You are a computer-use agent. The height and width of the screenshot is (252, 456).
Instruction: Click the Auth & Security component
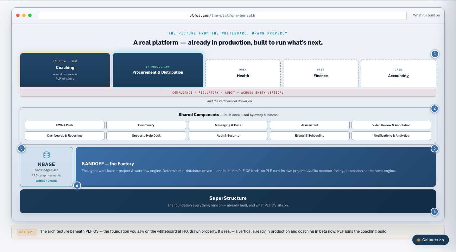coord(228,135)
